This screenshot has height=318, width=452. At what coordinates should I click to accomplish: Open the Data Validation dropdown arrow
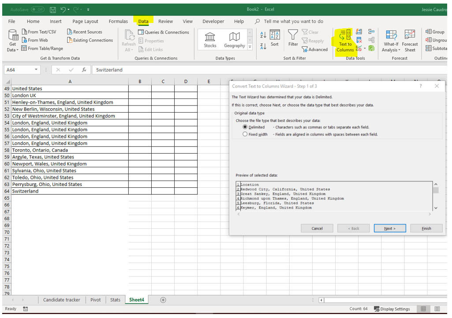[x=365, y=49]
